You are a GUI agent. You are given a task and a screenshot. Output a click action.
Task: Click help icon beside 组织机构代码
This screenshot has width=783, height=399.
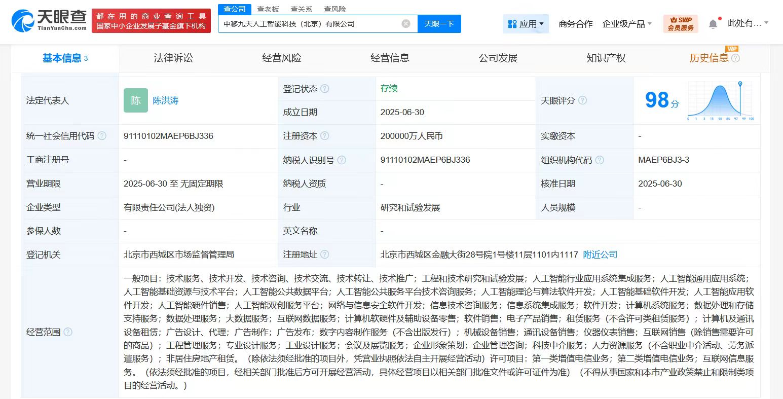[600, 160]
